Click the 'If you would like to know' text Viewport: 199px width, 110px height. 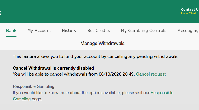81,93
